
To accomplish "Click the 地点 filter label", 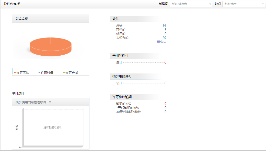I will pos(218,4).
